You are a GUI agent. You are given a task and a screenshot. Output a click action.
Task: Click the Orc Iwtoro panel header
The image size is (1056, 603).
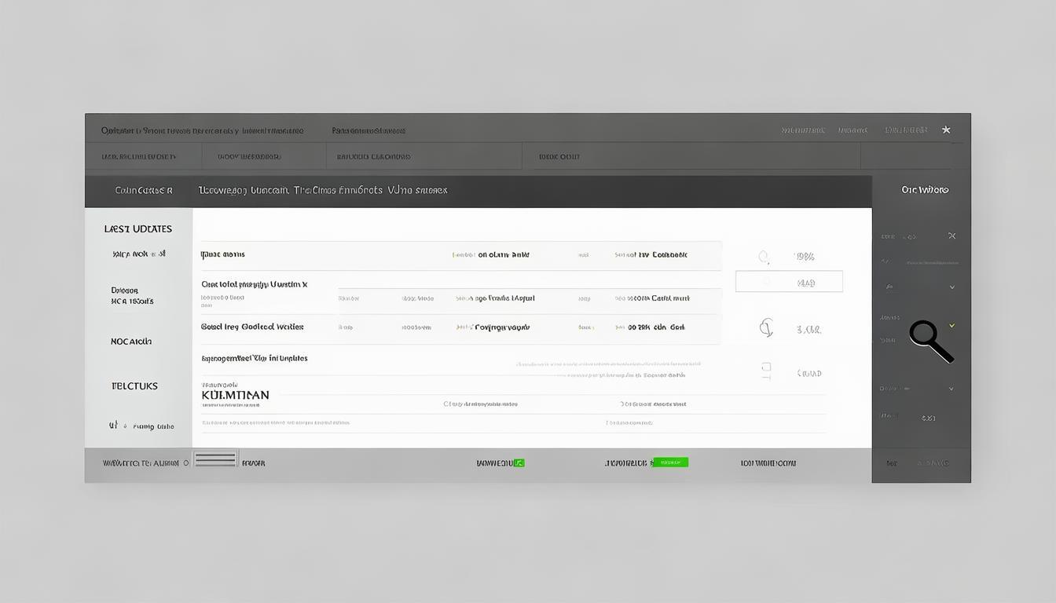point(924,190)
